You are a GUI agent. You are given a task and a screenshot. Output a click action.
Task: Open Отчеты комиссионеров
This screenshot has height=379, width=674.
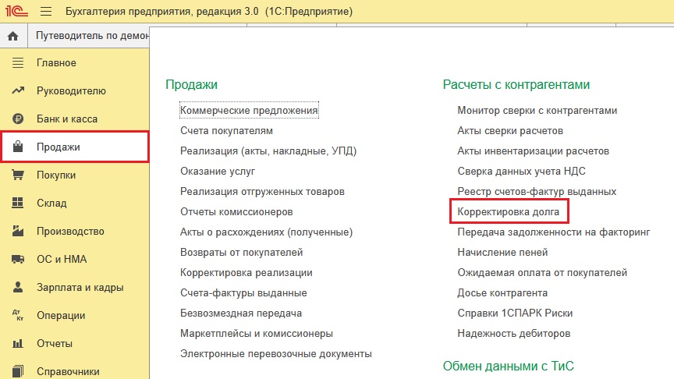tap(236, 212)
